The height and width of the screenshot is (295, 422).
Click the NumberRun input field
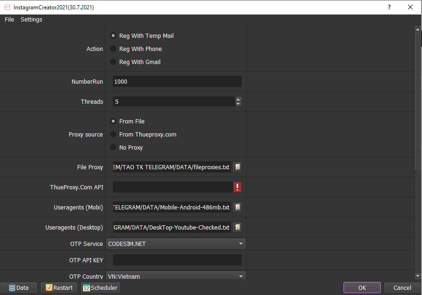pyautogui.click(x=177, y=81)
